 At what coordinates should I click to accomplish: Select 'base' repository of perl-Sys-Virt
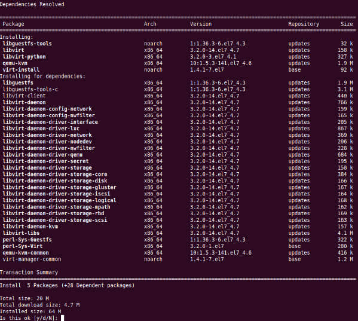tap(294, 246)
